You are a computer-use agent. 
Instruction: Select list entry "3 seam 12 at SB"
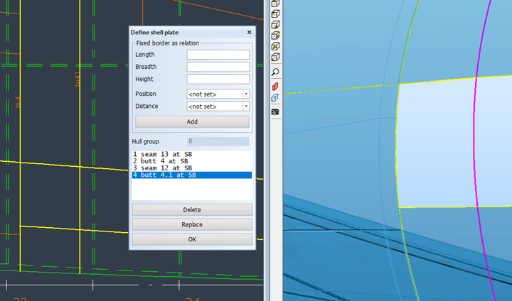point(162,168)
